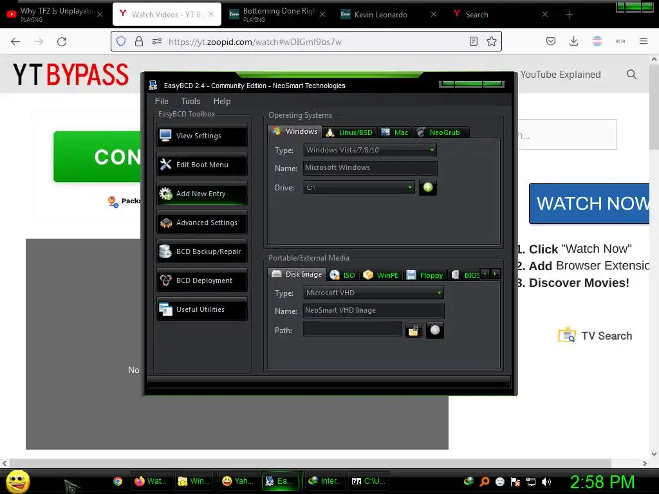
Task: Switch to the WinPE tab
Action: (381, 275)
